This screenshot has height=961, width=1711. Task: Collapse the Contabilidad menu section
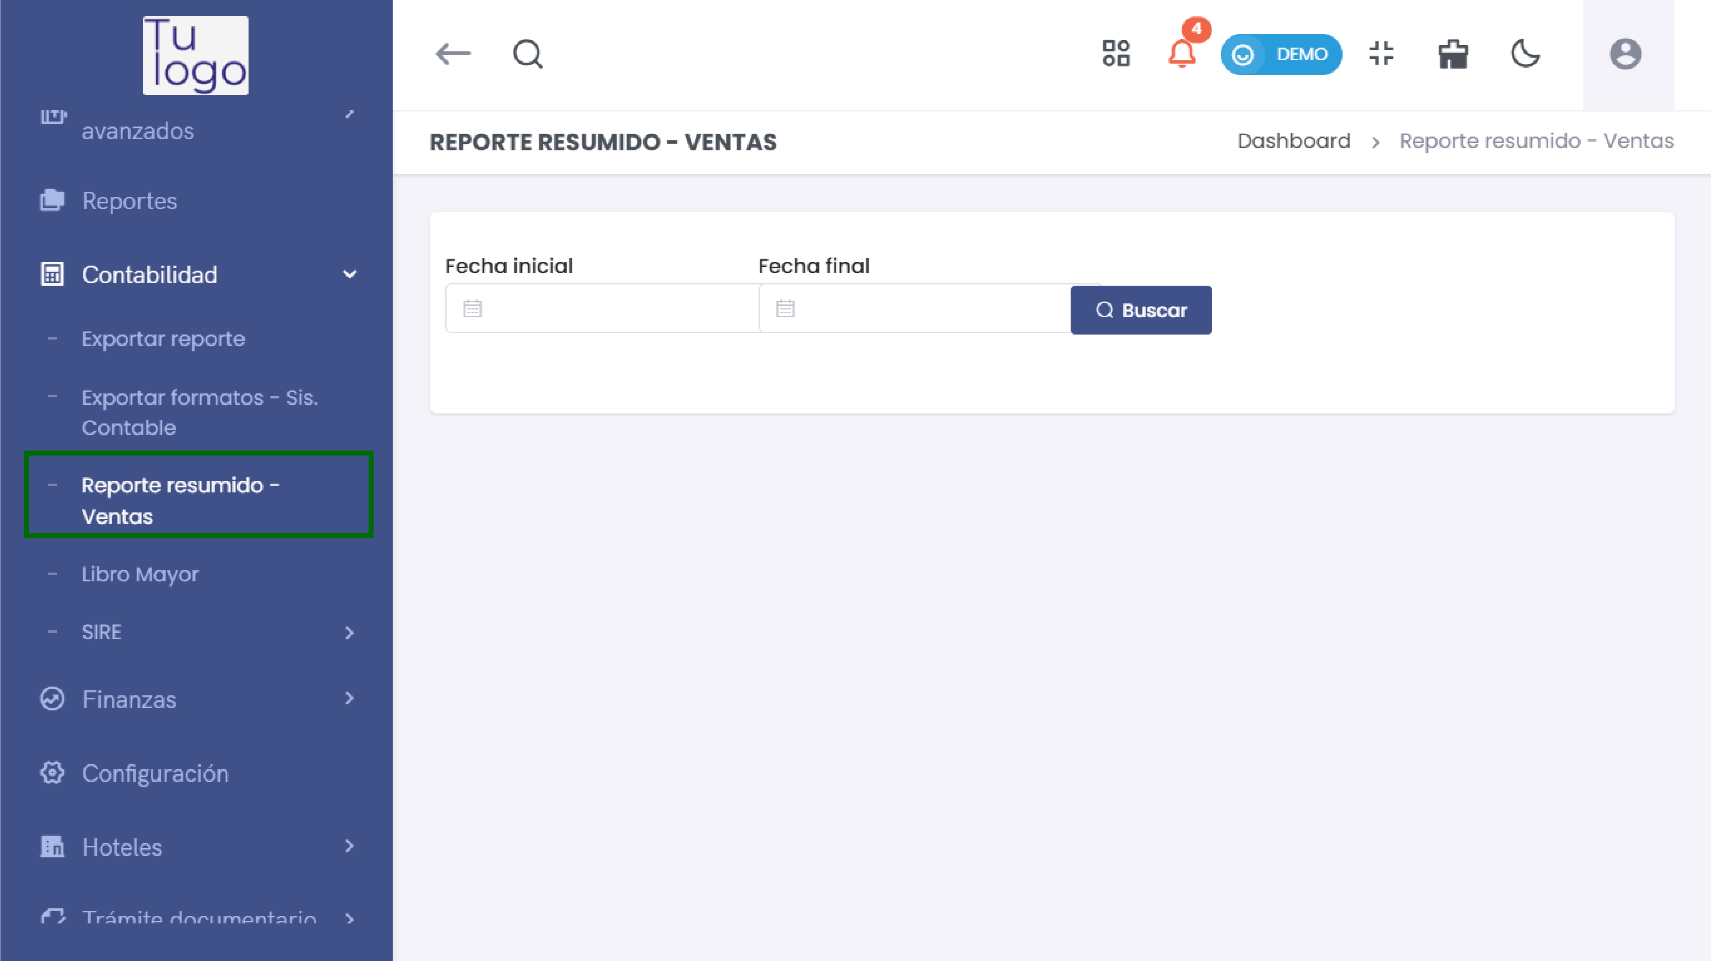point(349,274)
